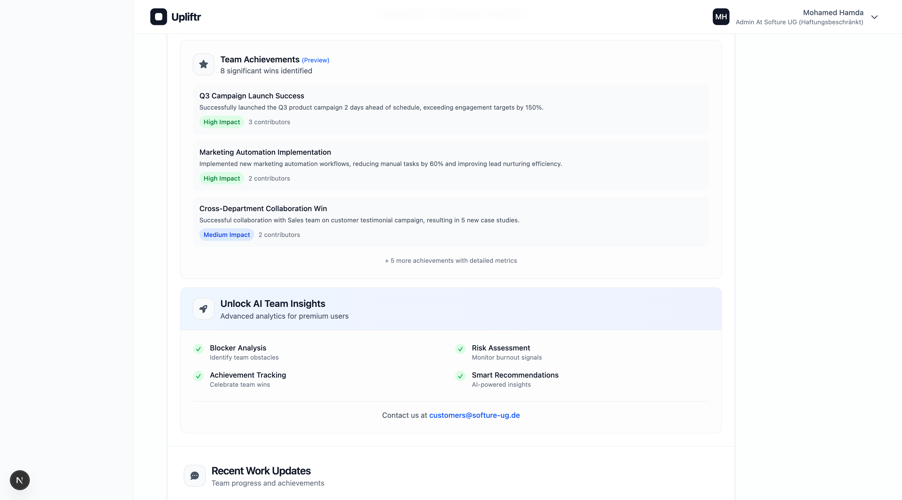The image size is (902, 500).
Task: Click the MH user avatar
Action: (x=721, y=17)
